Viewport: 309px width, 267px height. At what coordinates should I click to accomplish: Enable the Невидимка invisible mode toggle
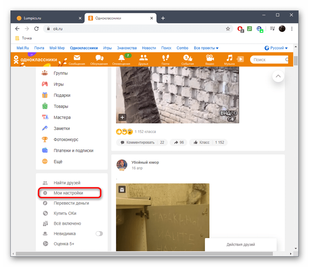click(99, 234)
